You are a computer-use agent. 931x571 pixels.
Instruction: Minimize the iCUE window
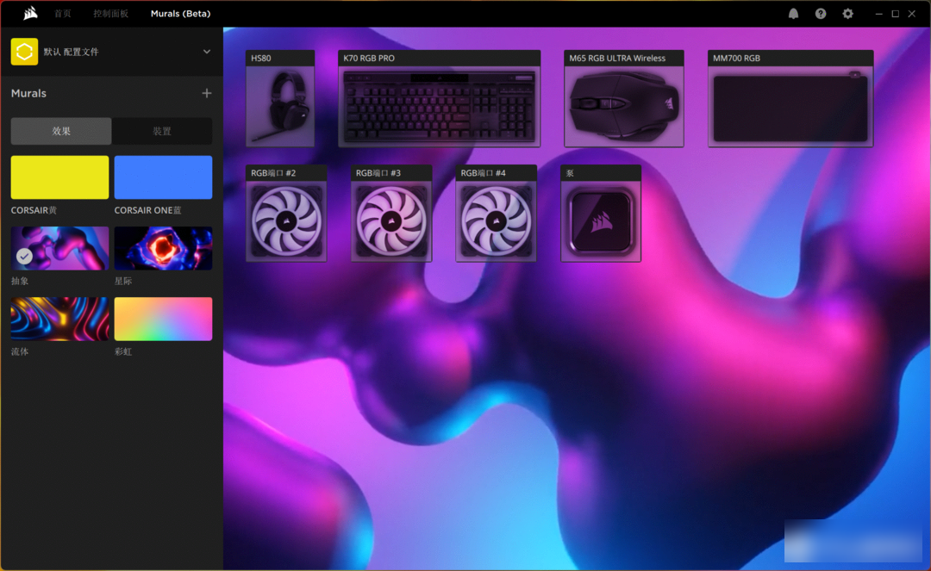[878, 14]
